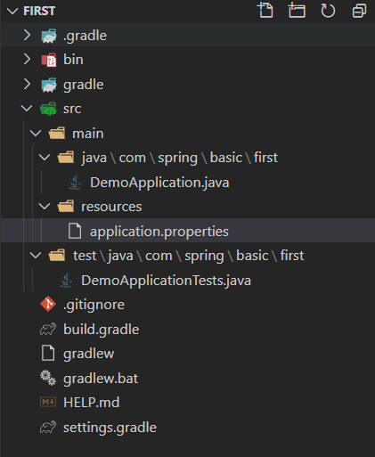Select the resources folder label
The width and height of the screenshot is (375, 457).
(x=111, y=207)
